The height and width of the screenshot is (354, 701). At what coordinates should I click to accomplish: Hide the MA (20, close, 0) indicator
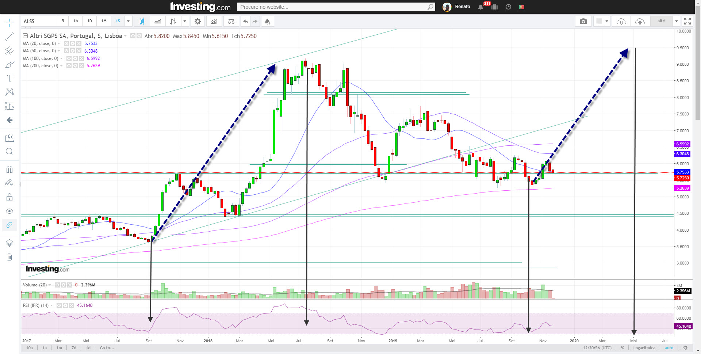tap(66, 43)
